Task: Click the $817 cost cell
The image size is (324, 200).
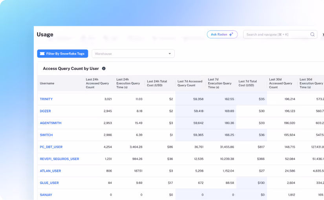Action: 261,147
